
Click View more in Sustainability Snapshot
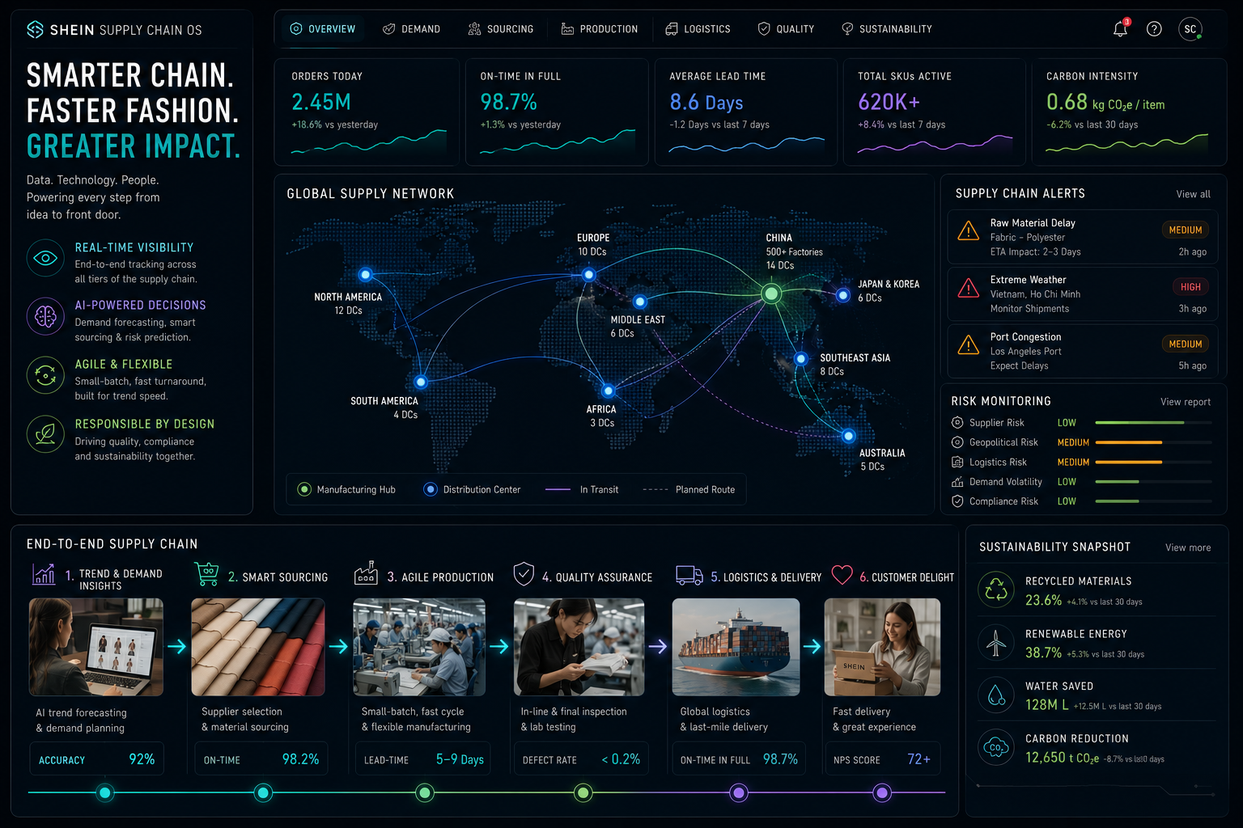tap(1188, 547)
